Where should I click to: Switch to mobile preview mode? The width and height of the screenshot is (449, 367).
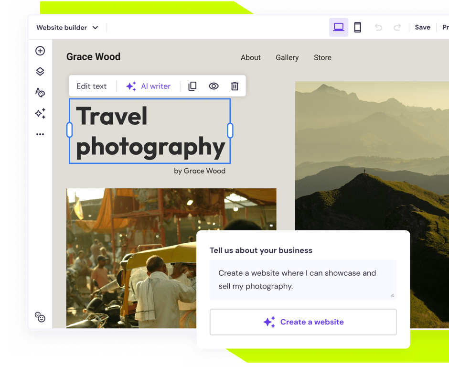coord(357,27)
